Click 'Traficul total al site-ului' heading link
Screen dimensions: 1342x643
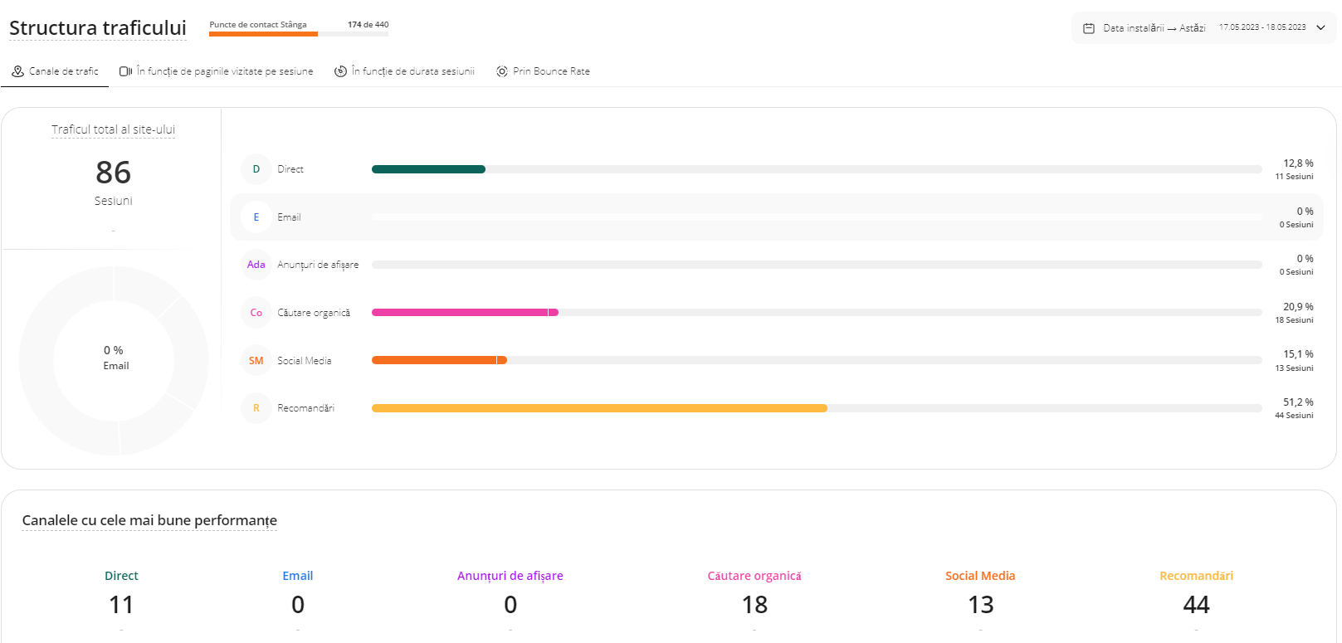[x=113, y=129]
